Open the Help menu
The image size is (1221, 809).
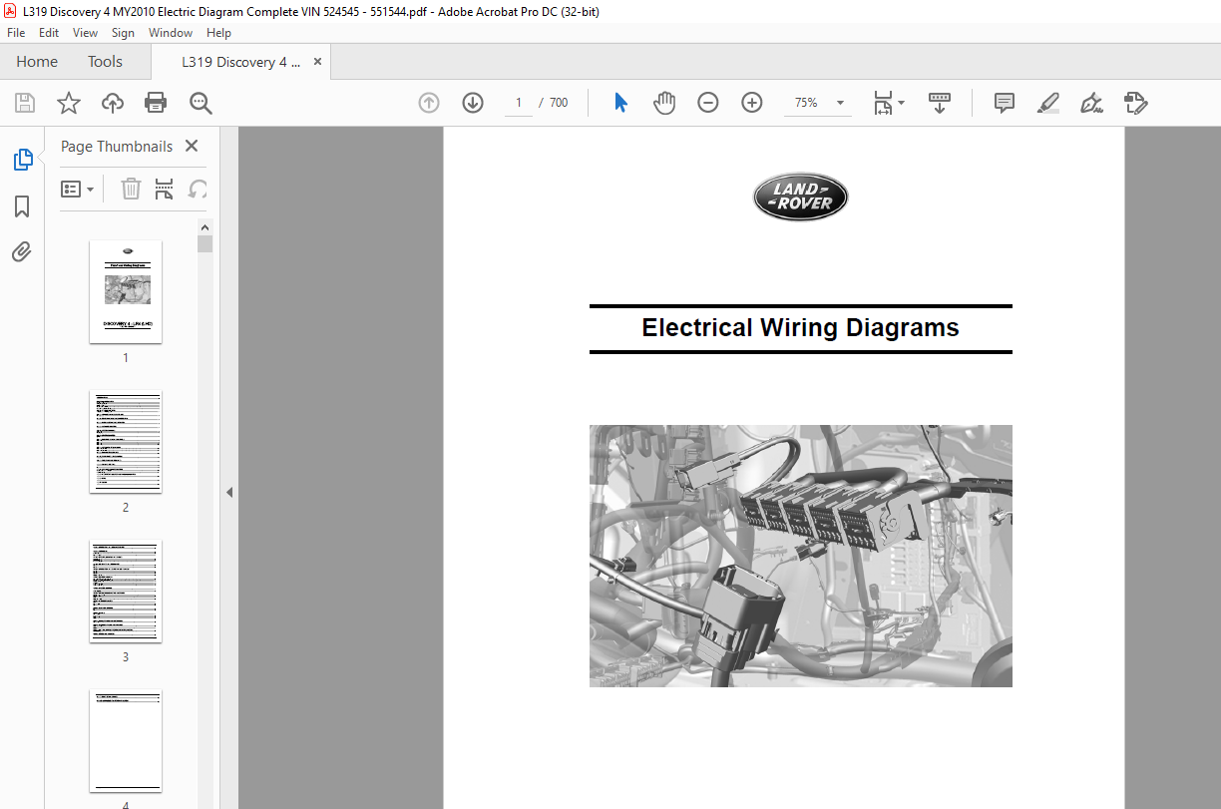(218, 33)
